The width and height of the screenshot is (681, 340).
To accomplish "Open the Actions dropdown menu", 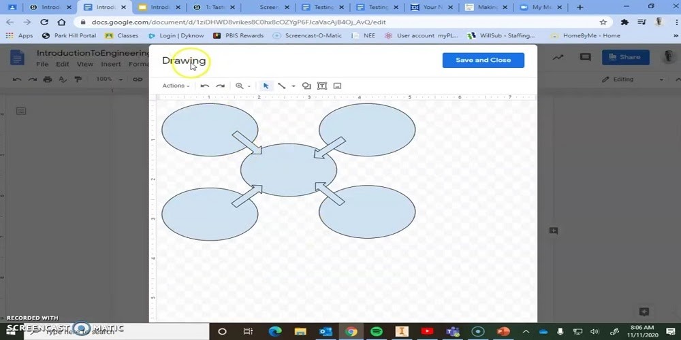I will (x=176, y=86).
